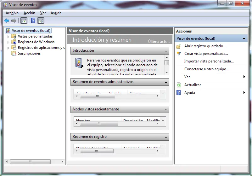This screenshot has height=176, width=252.
Task: Collapse Visor de eventos (local) actions group
Action: [x=244, y=38]
